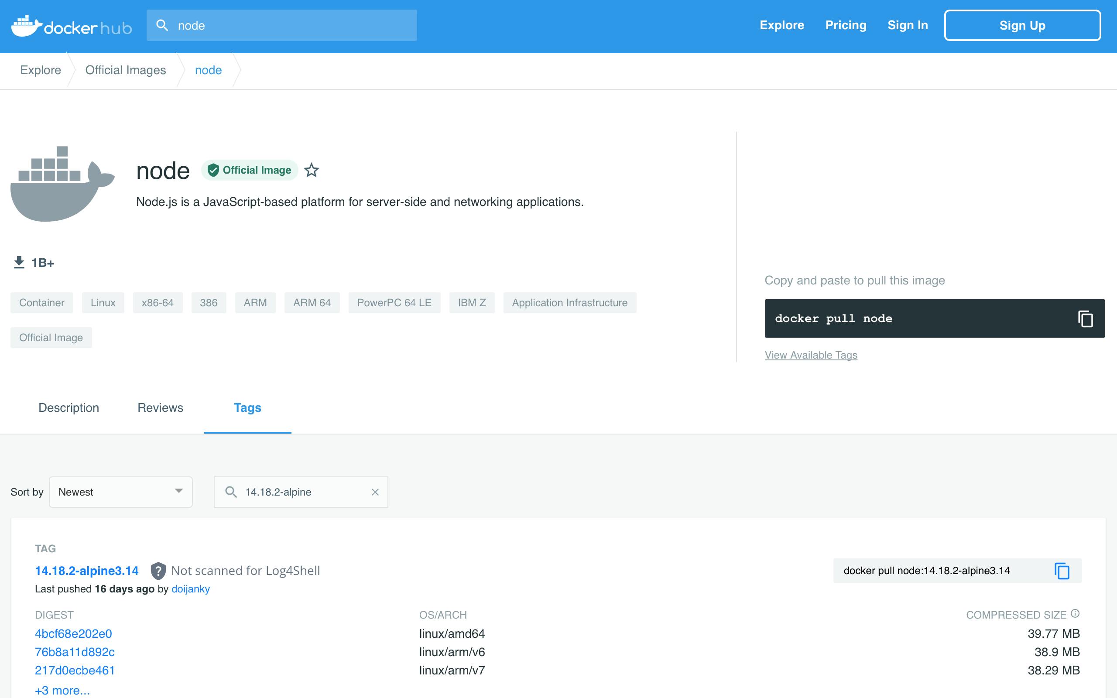Click the ARM 64 architecture chip
This screenshot has height=698, width=1117.
pyautogui.click(x=312, y=303)
